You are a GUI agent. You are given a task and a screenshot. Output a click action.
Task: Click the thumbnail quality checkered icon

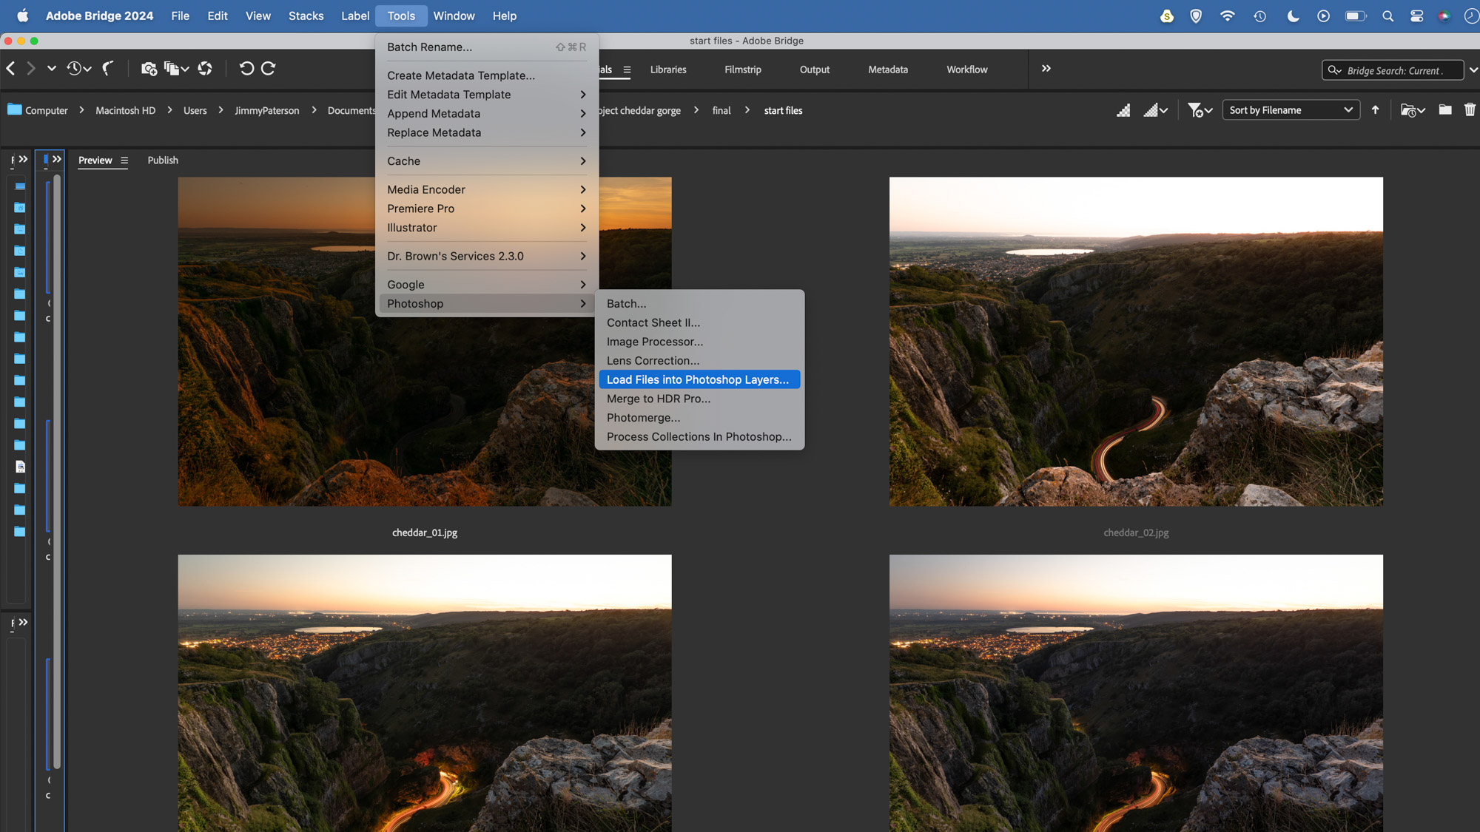pos(1123,110)
